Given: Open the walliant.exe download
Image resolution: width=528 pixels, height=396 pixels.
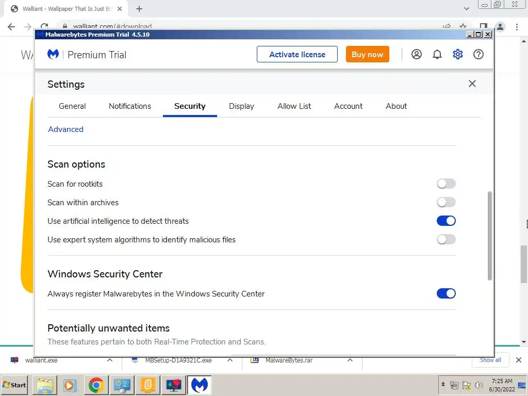Looking at the screenshot, I should (41, 360).
